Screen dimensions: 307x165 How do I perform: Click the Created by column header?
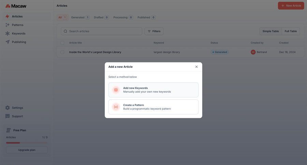[x=257, y=43]
